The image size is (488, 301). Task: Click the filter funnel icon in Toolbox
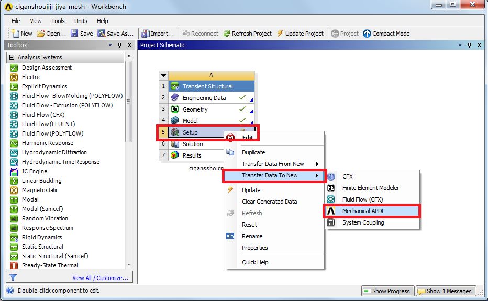coord(13,277)
